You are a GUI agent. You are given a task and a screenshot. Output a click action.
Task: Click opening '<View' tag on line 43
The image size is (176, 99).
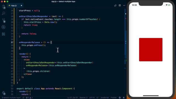coord(27,60)
